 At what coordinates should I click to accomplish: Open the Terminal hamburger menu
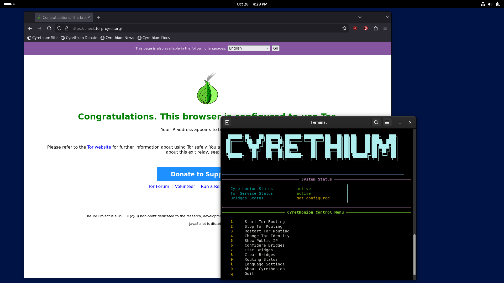387,122
